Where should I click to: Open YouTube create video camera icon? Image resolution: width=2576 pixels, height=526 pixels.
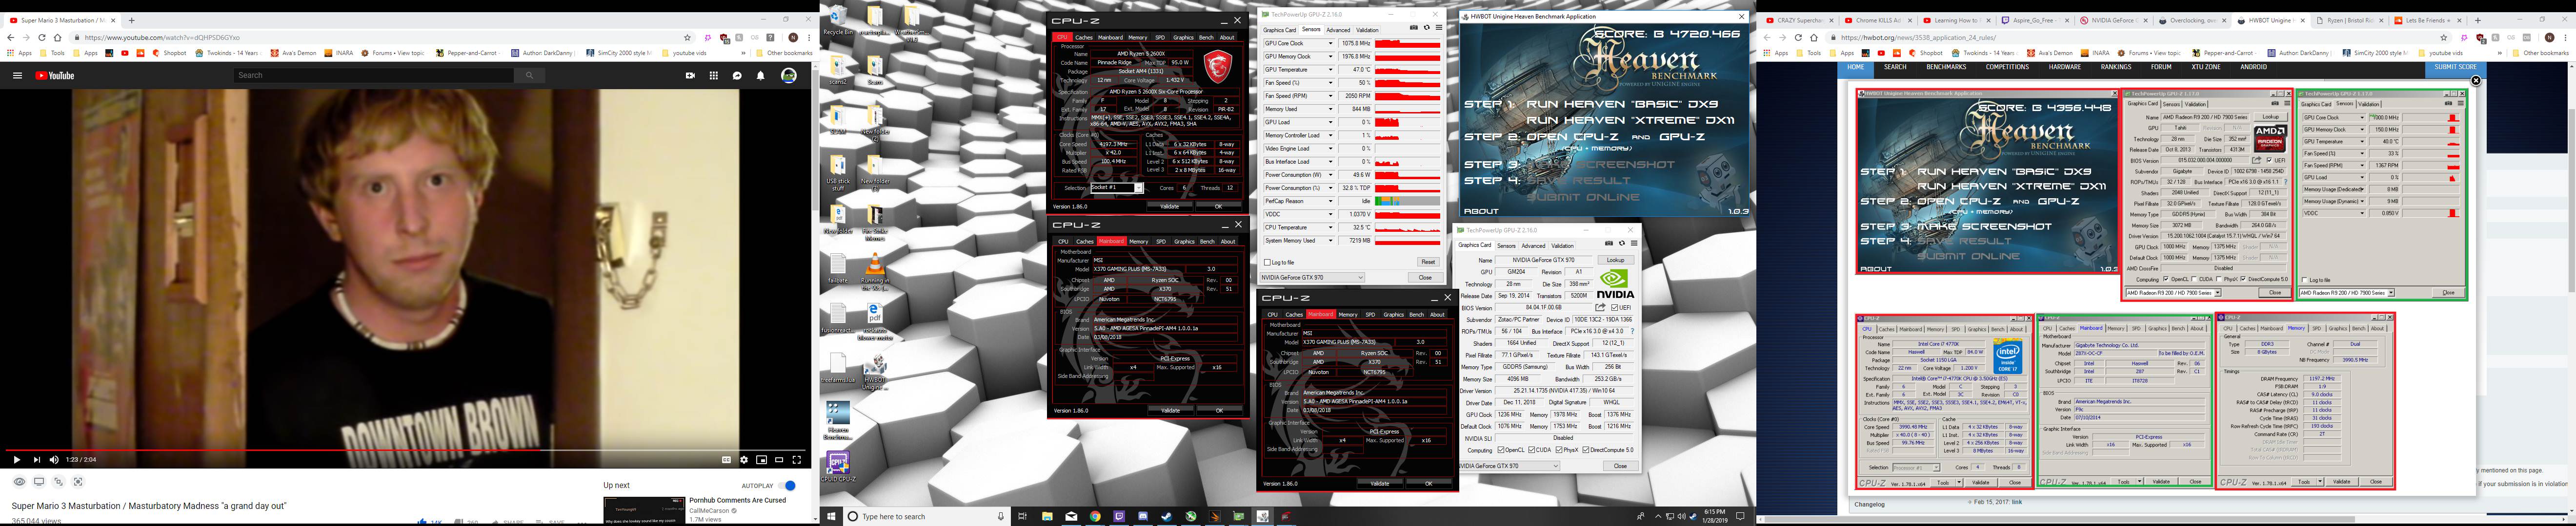[690, 75]
